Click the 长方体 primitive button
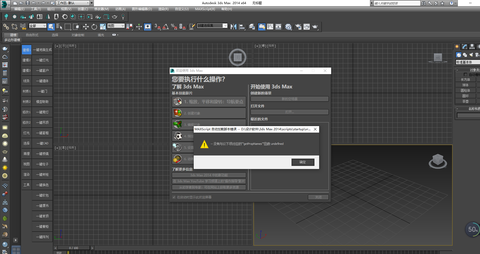Viewport: 480px width, 254px height. (465, 80)
